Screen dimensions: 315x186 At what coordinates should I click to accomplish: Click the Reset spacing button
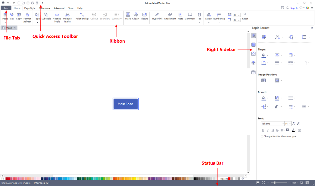pos(245,16)
